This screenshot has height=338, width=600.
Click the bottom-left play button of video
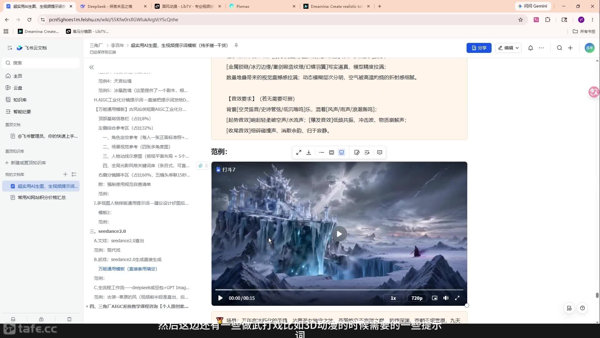click(x=220, y=298)
